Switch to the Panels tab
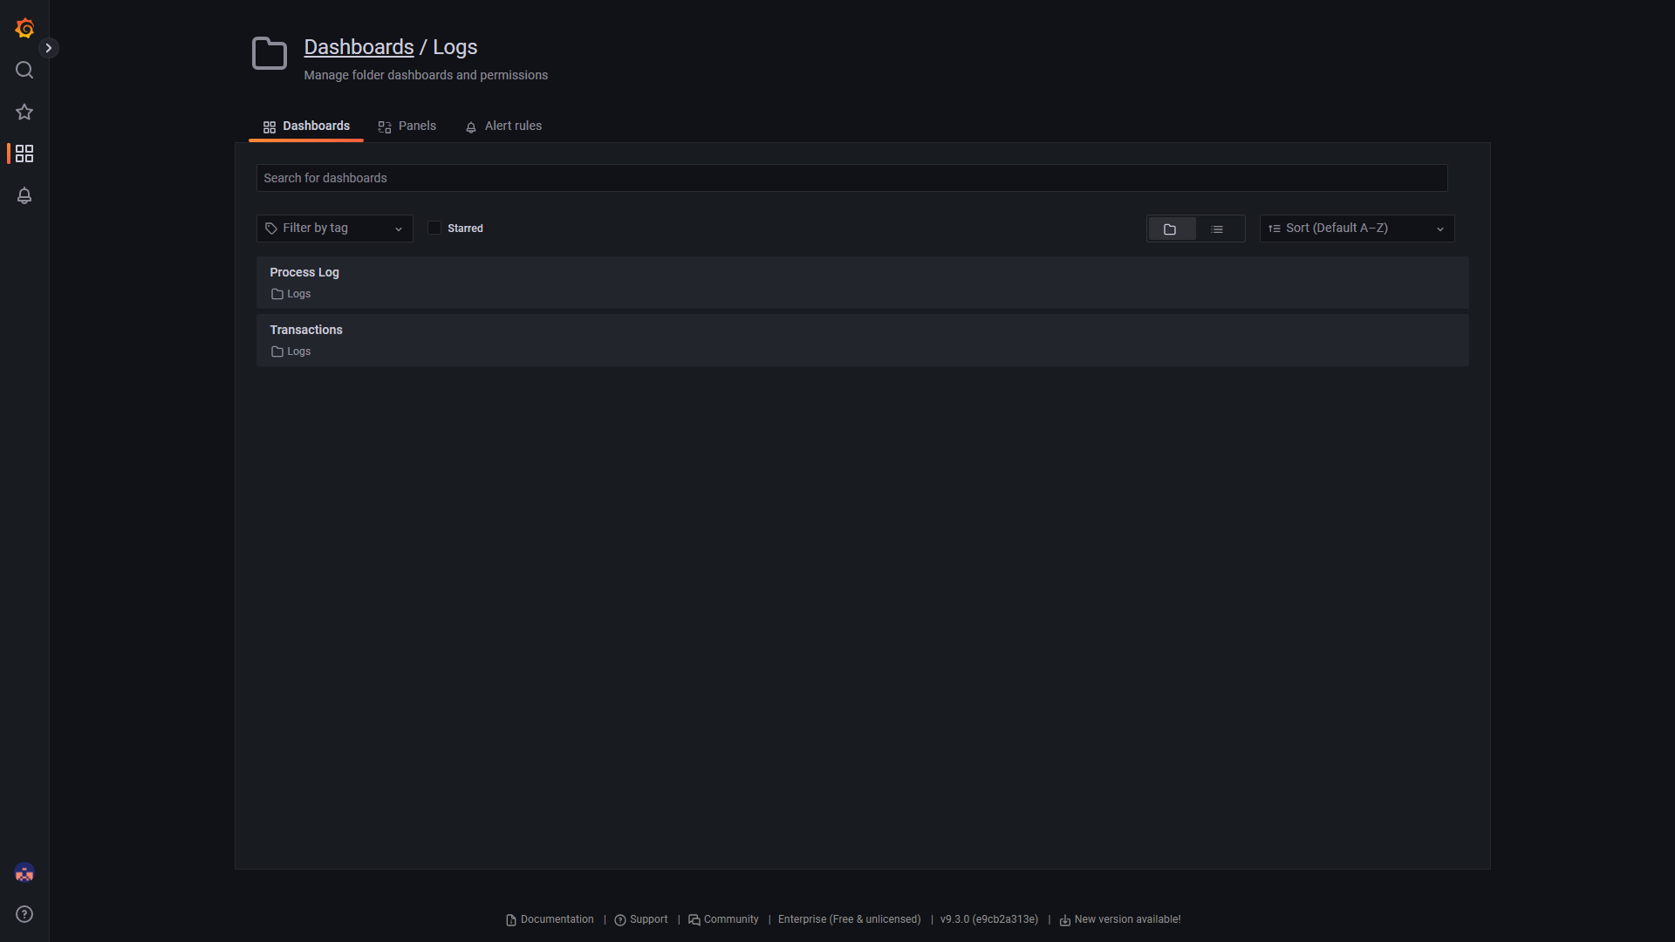Image resolution: width=1675 pixels, height=942 pixels. pyautogui.click(x=407, y=126)
